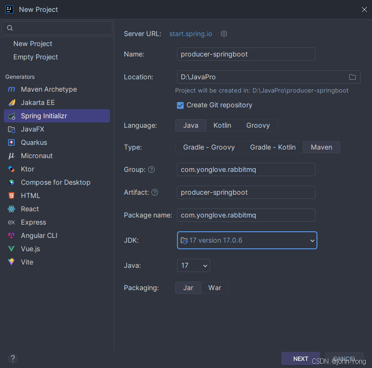Select Micronaut generator
Screen dimensions: 372x368
click(57, 156)
